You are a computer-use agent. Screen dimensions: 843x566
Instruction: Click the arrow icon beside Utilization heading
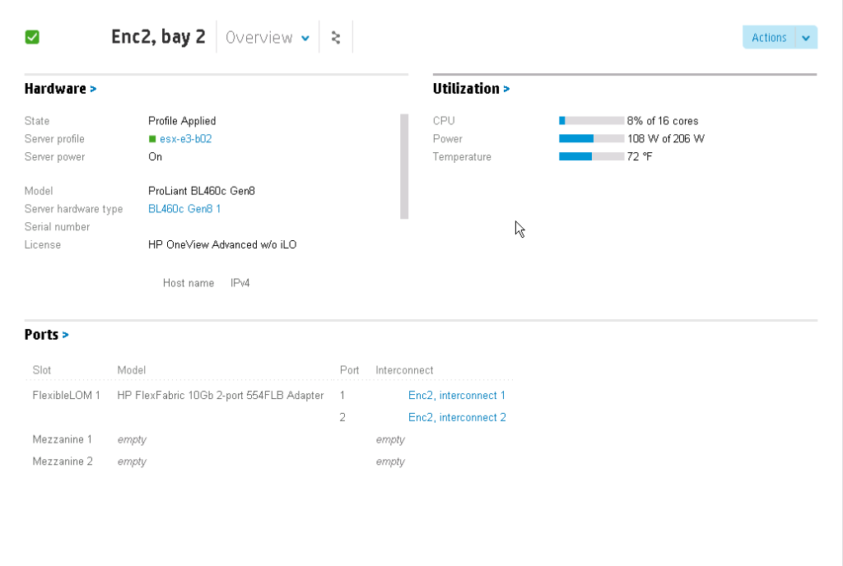click(x=506, y=89)
